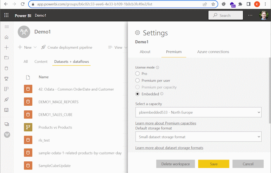Reload the browser page
The height and width of the screenshot is (173, 271).
(22, 4)
